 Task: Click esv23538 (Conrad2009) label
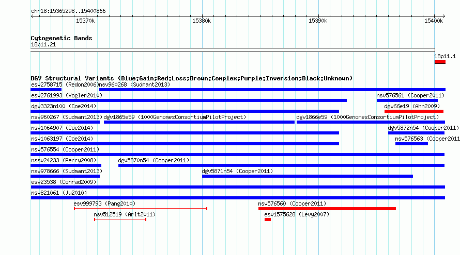tap(64, 182)
